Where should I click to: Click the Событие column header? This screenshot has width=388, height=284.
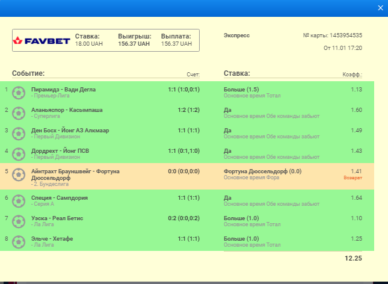[x=28, y=73]
